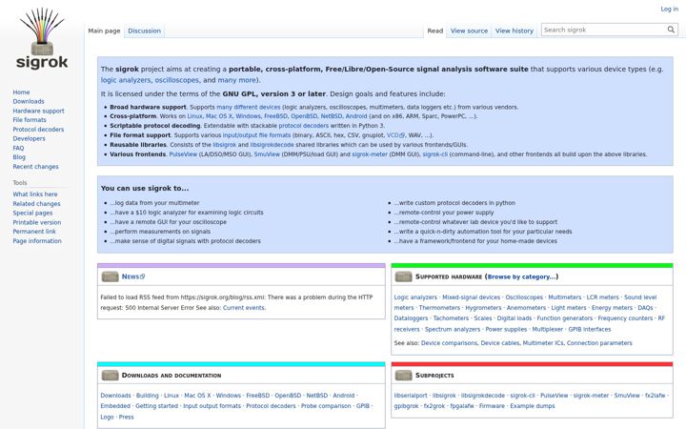Open Getting started documentation link

156,406
